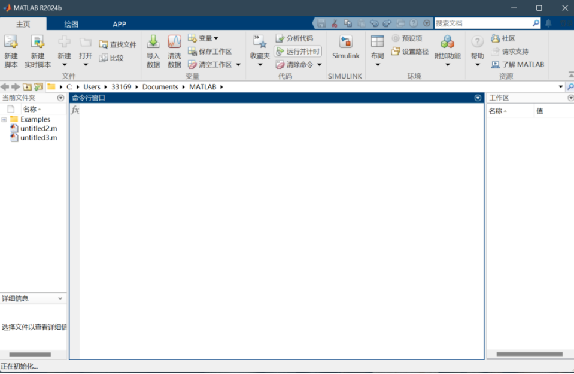
Task: Switch to the APP tab
Action: (x=119, y=24)
